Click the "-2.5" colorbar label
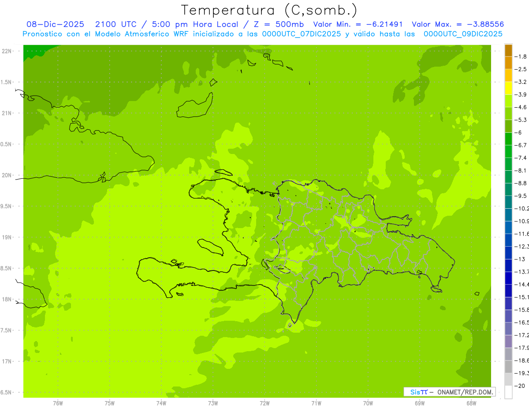This screenshot has height=409, width=529. [x=521, y=69]
